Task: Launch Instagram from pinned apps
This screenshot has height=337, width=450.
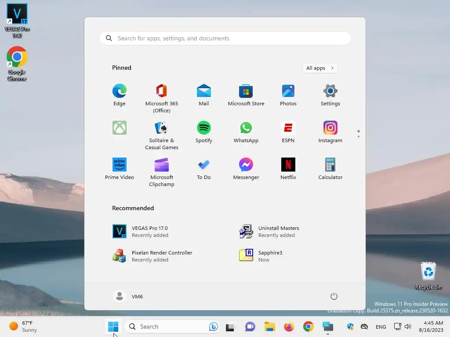Action: 330,132
